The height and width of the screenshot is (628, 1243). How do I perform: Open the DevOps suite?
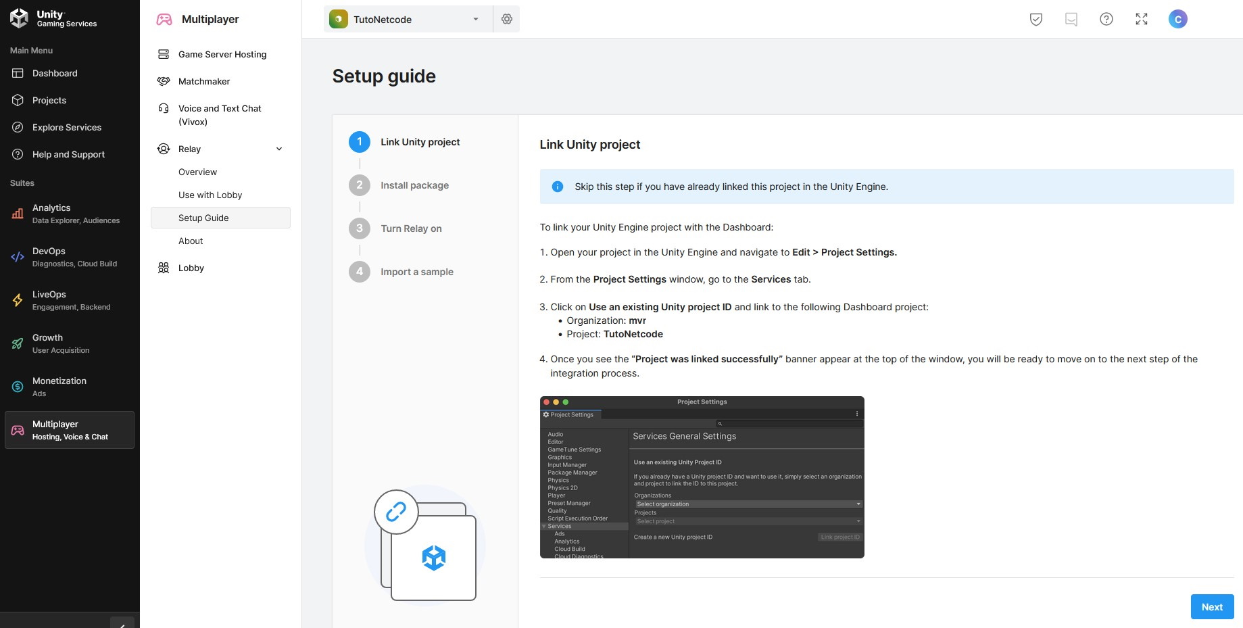click(70, 257)
